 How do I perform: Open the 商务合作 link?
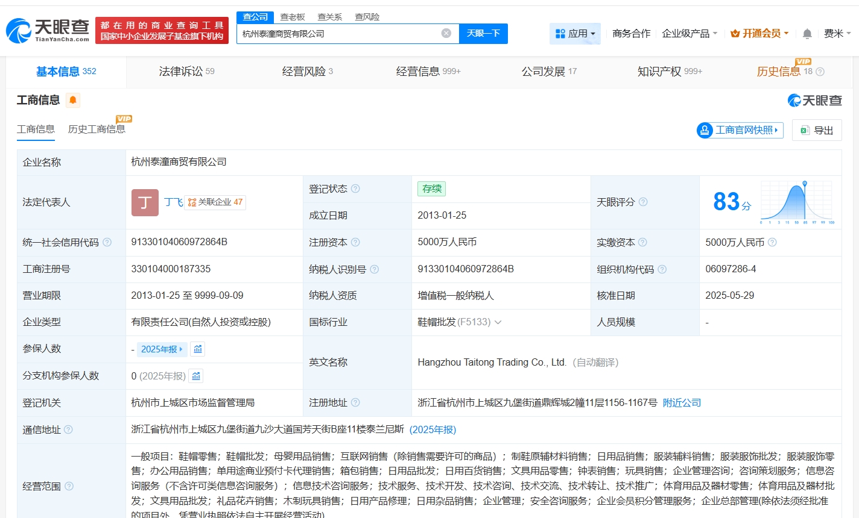631,34
